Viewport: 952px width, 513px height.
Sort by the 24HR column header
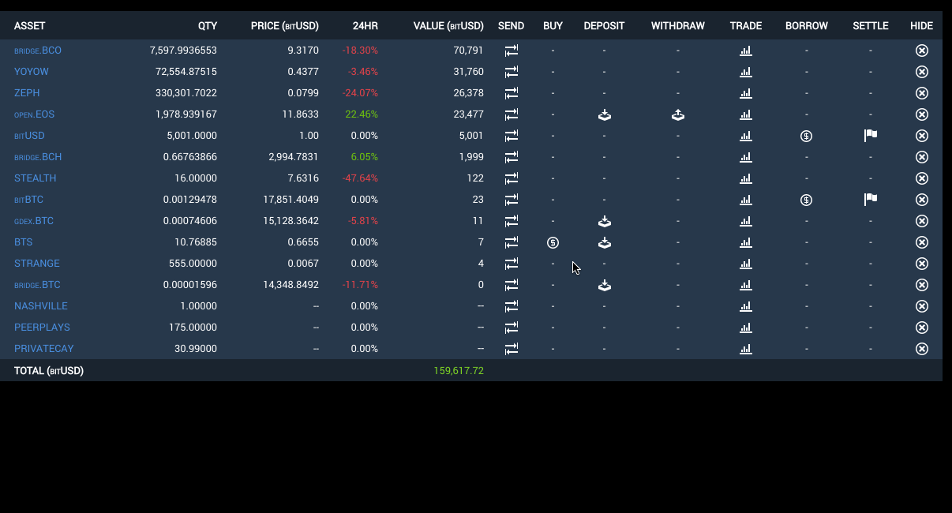pos(365,26)
